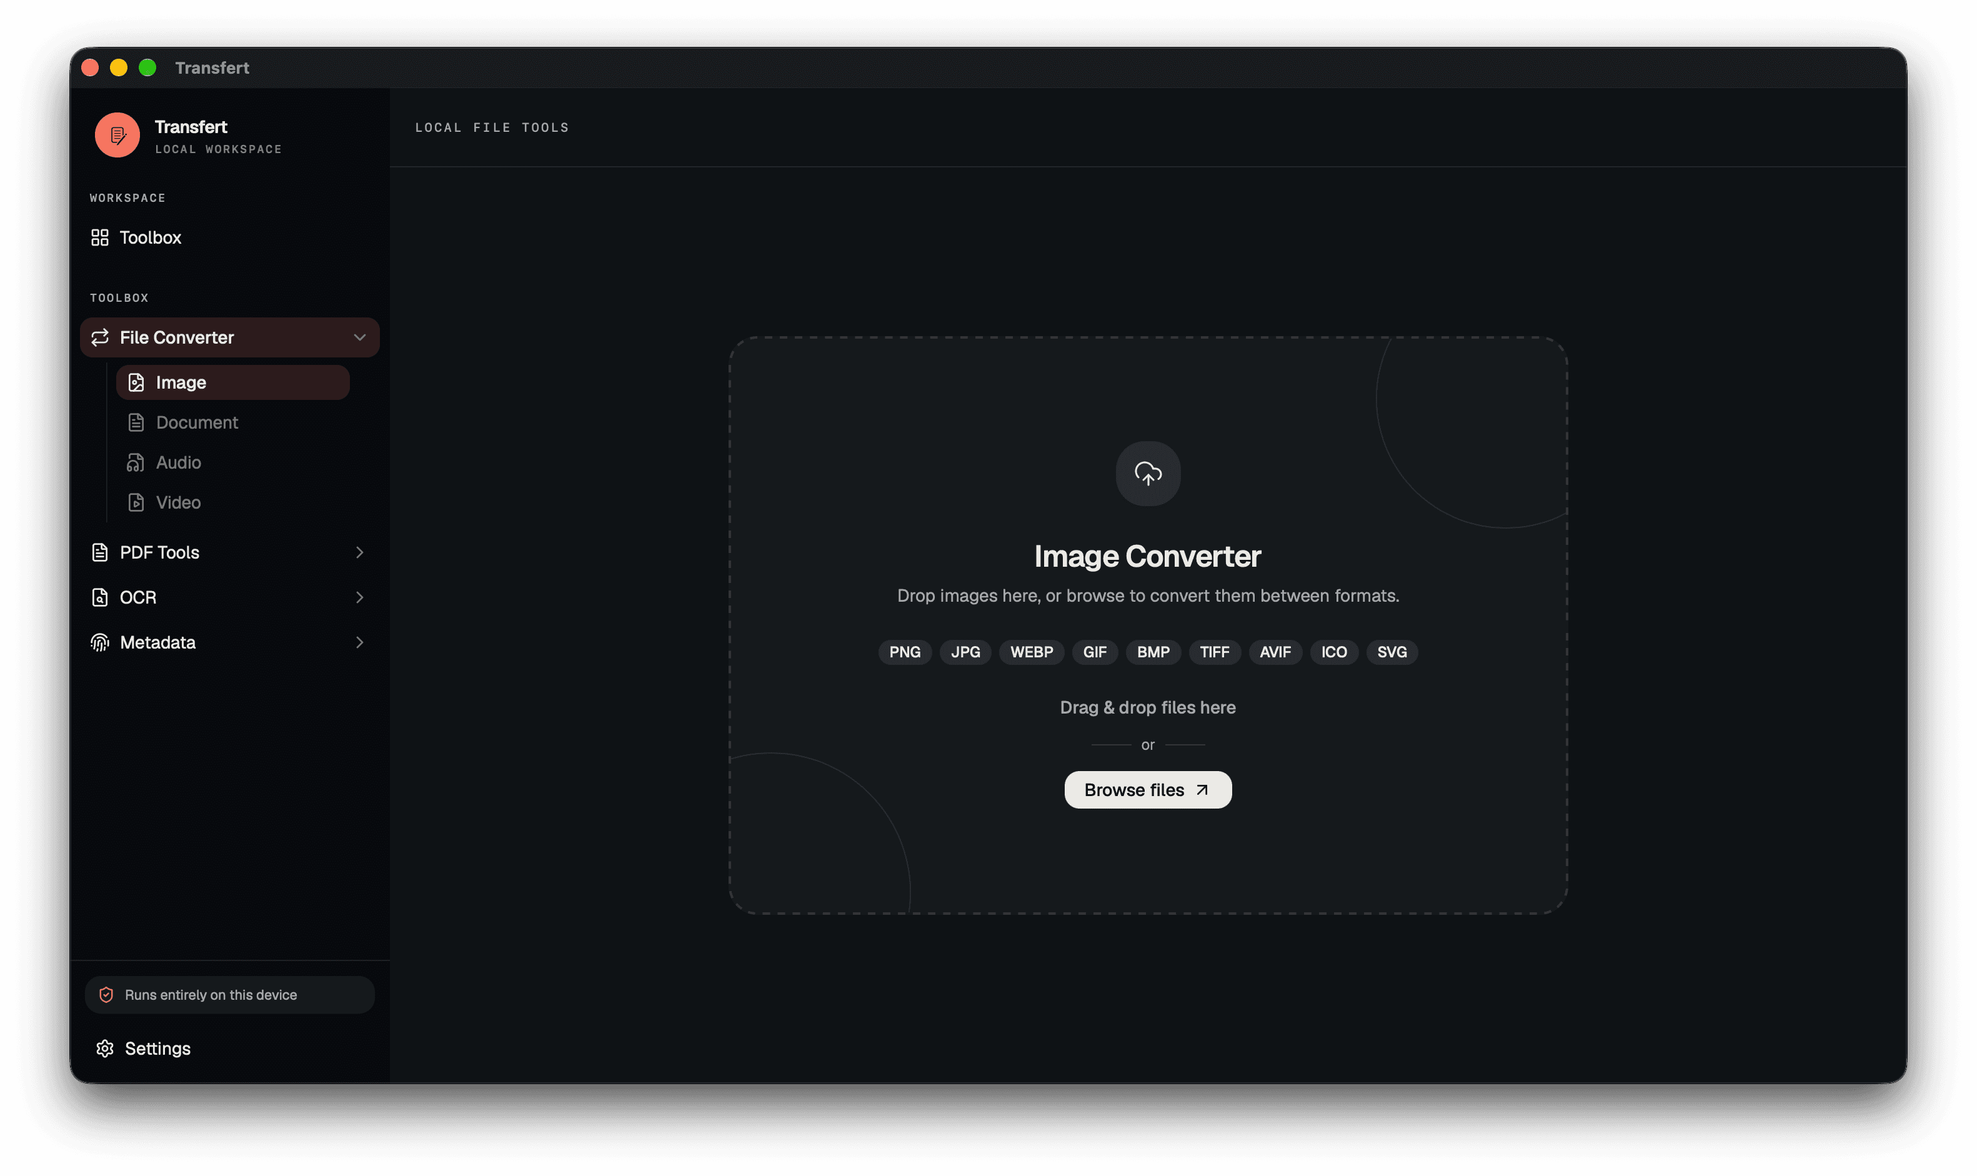This screenshot has width=1977, height=1176.
Task: Select the Image file icon
Action: pyautogui.click(x=136, y=383)
